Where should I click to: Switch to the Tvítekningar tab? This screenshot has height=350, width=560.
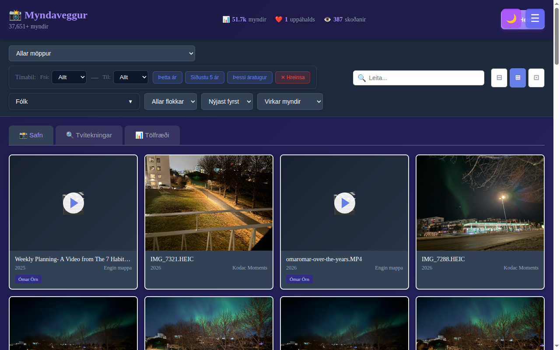point(89,135)
